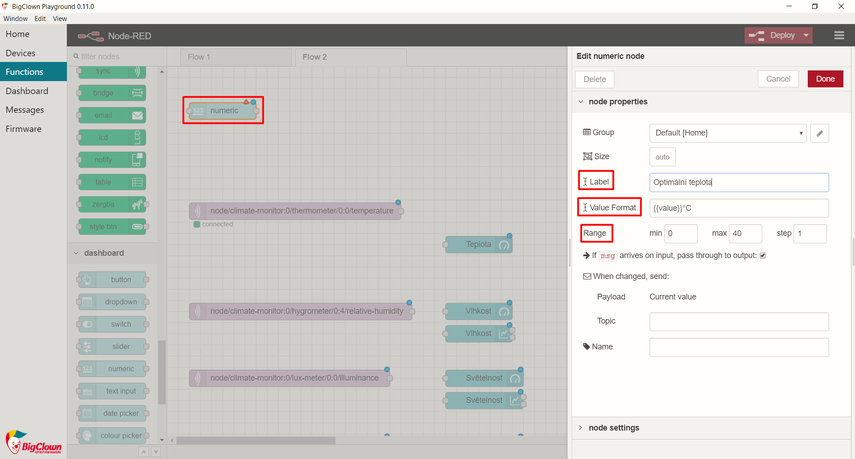This screenshot has width=855, height=459.
Task: Click the button node hand icon
Action: (x=87, y=279)
